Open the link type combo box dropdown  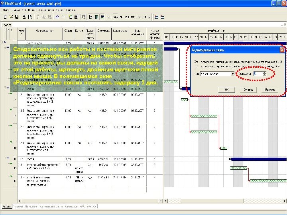[x=232, y=74]
